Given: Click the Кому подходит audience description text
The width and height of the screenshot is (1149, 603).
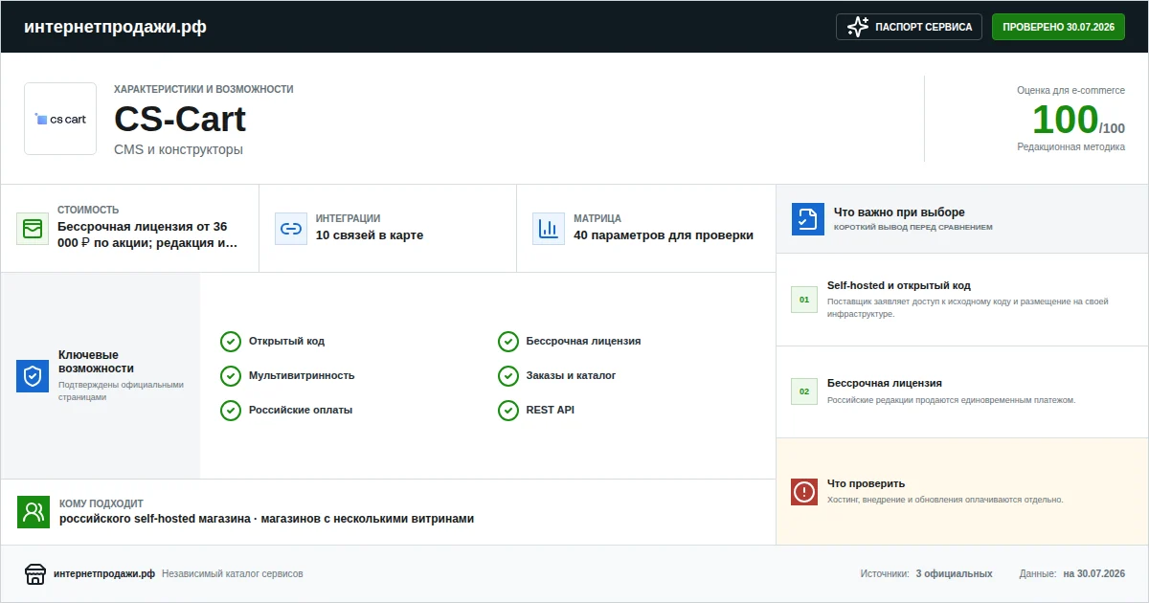Looking at the screenshot, I should (266, 519).
